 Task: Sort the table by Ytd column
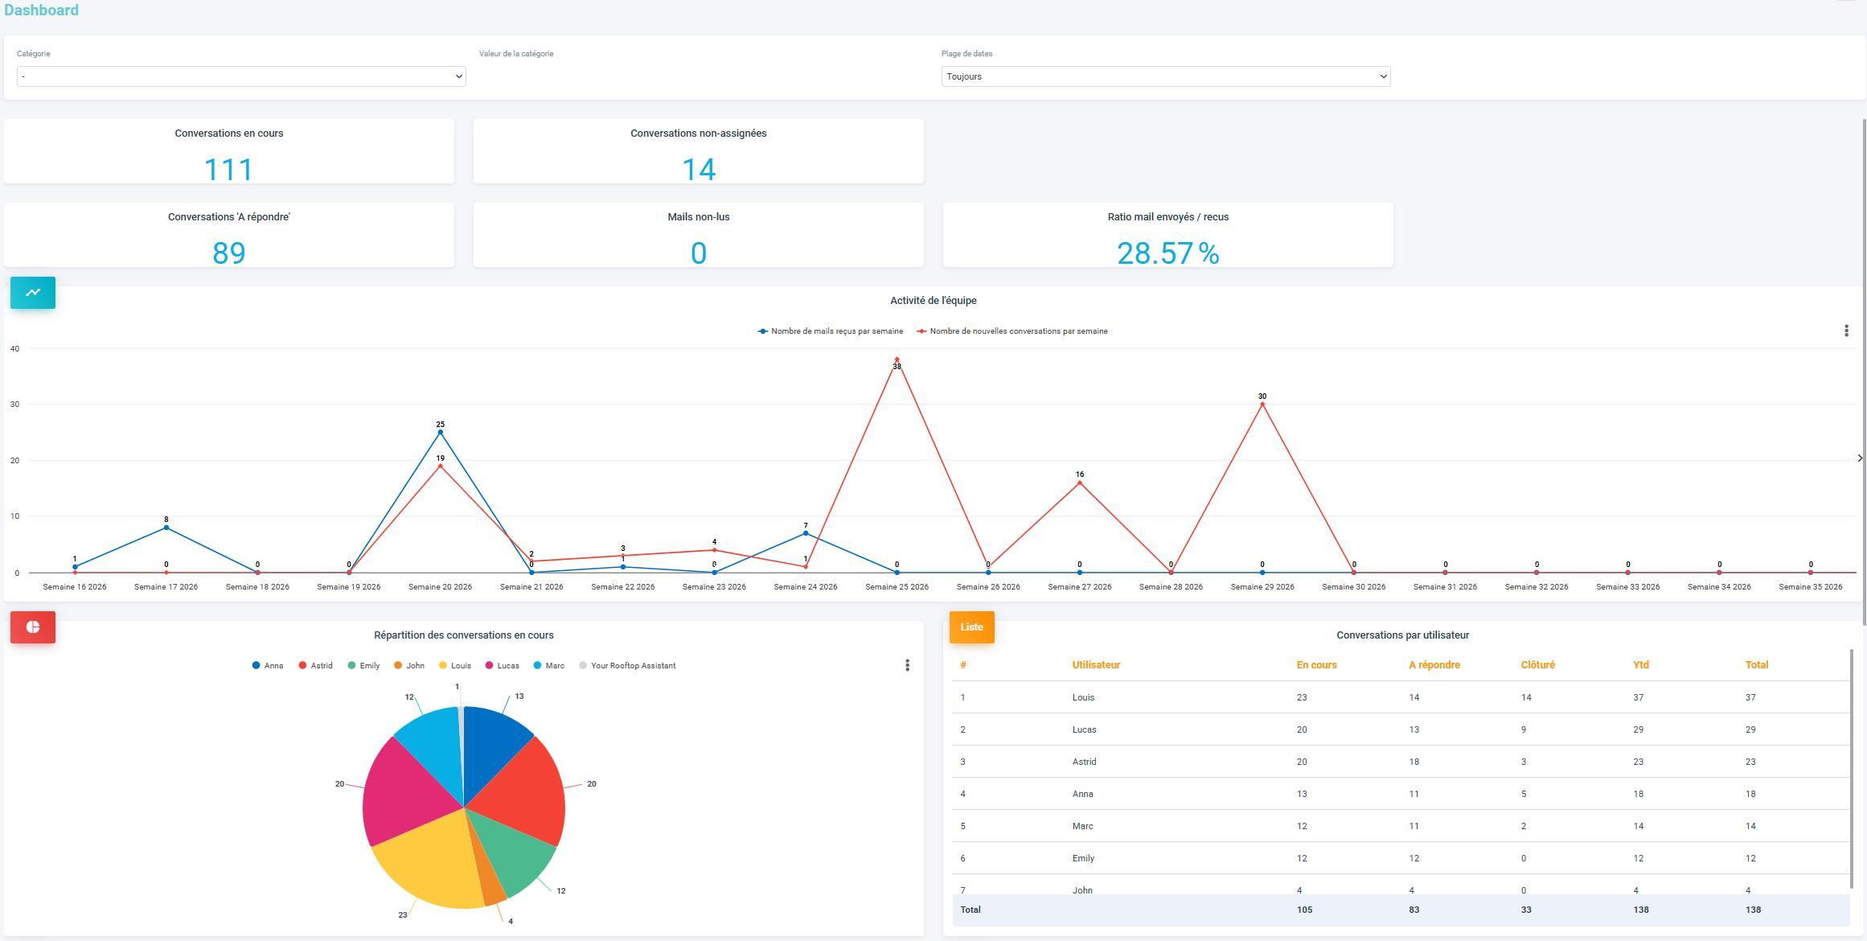tap(1640, 665)
